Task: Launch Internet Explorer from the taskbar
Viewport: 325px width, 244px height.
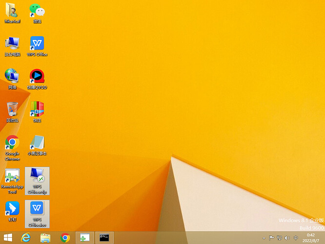Action: click(x=26, y=238)
